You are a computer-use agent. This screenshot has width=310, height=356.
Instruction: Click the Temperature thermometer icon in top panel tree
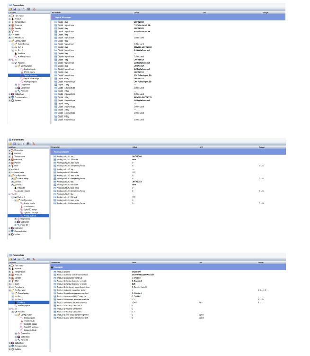(x=13, y=22)
